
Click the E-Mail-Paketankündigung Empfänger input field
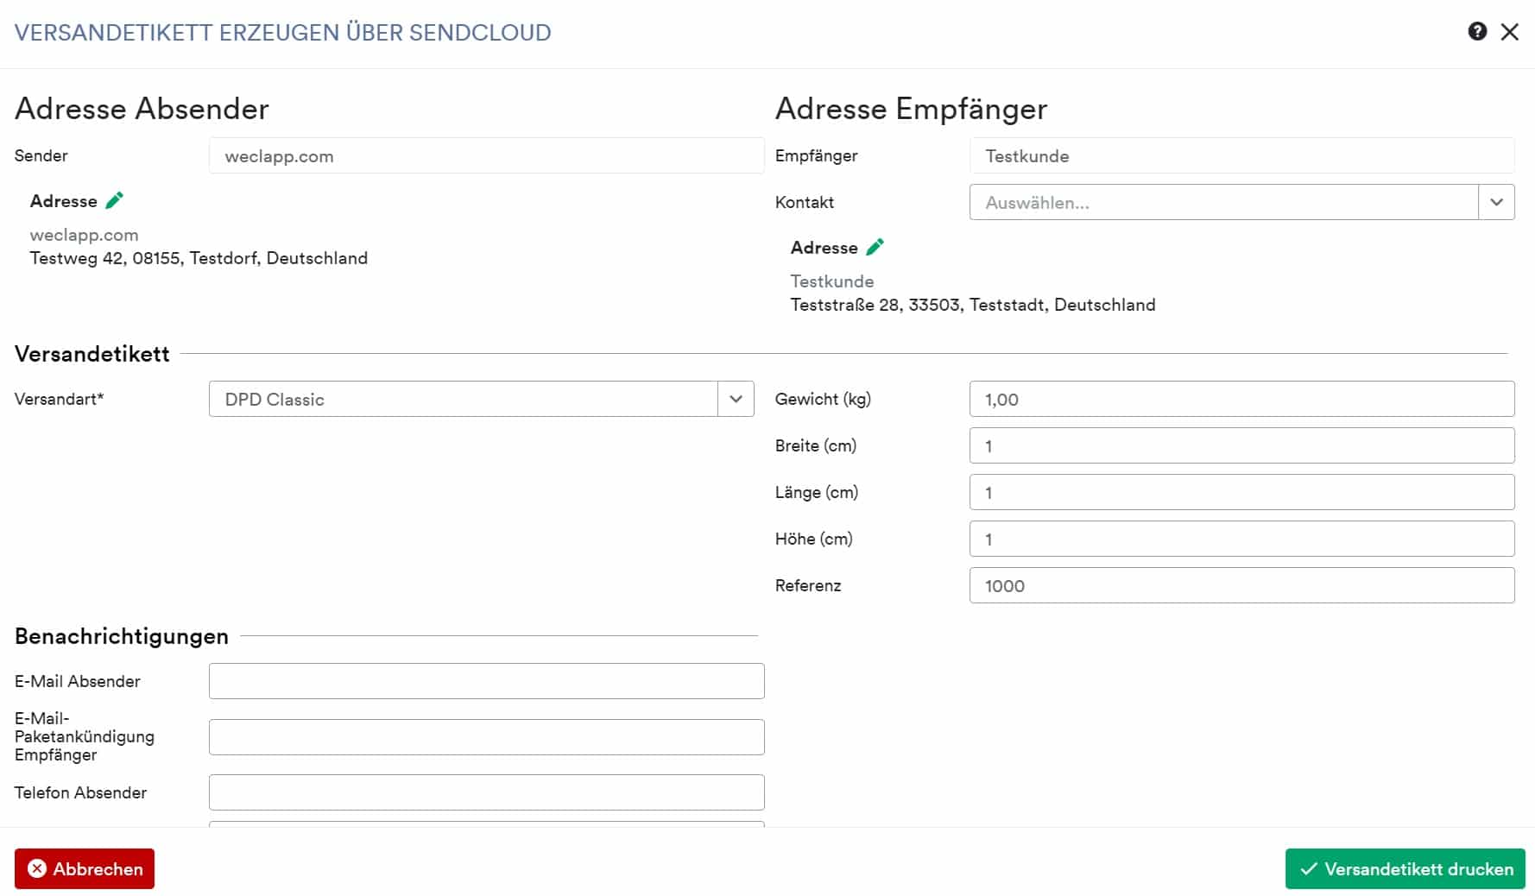tap(486, 737)
